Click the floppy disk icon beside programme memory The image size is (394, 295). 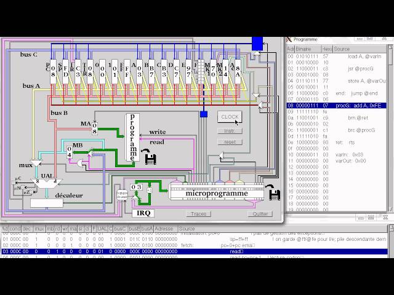coord(150,160)
